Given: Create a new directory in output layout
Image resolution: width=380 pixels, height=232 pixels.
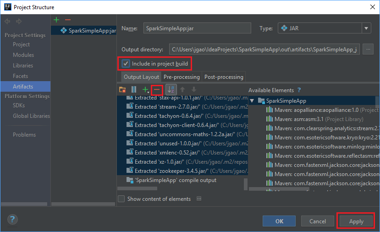Looking at the screenshot, I should point(122,90).
